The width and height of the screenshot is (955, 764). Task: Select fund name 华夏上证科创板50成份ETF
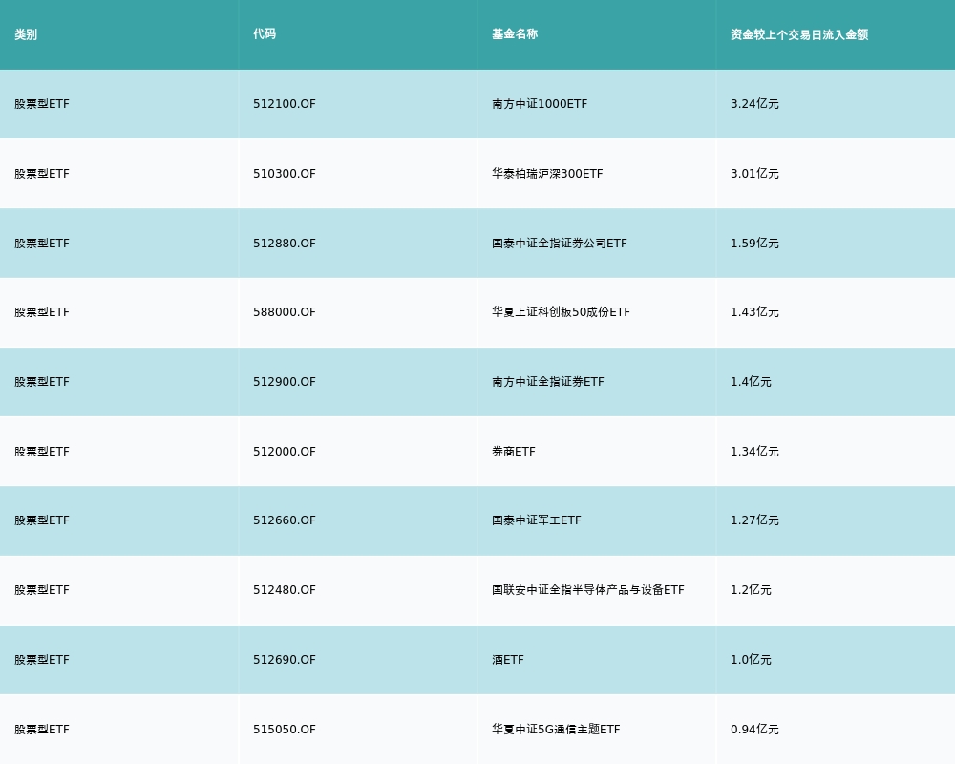(561, 312)
